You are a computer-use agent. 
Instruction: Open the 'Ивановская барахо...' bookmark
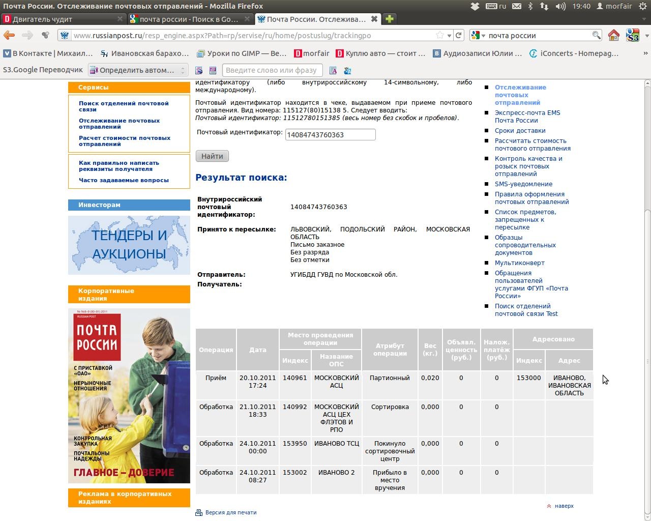pos(145,53)
